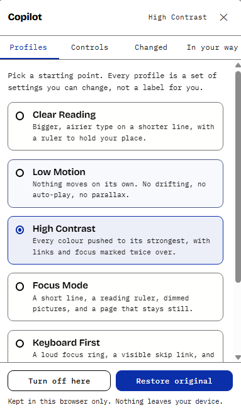241x410 pixels.
Task: Select the Clear Reading radio button
Action: [x=20, y=116]
